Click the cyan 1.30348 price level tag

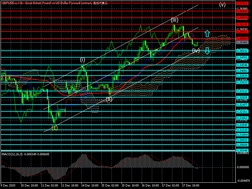242,150
